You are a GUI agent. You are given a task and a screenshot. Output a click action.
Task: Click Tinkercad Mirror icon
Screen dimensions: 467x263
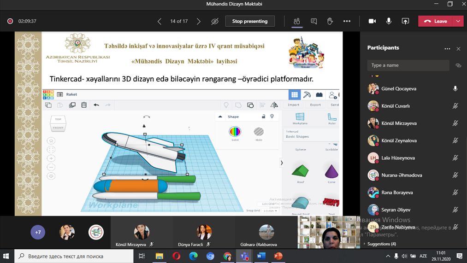click(274, 105)
